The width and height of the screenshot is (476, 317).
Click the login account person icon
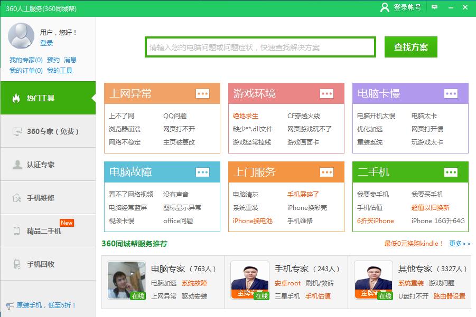385,7
